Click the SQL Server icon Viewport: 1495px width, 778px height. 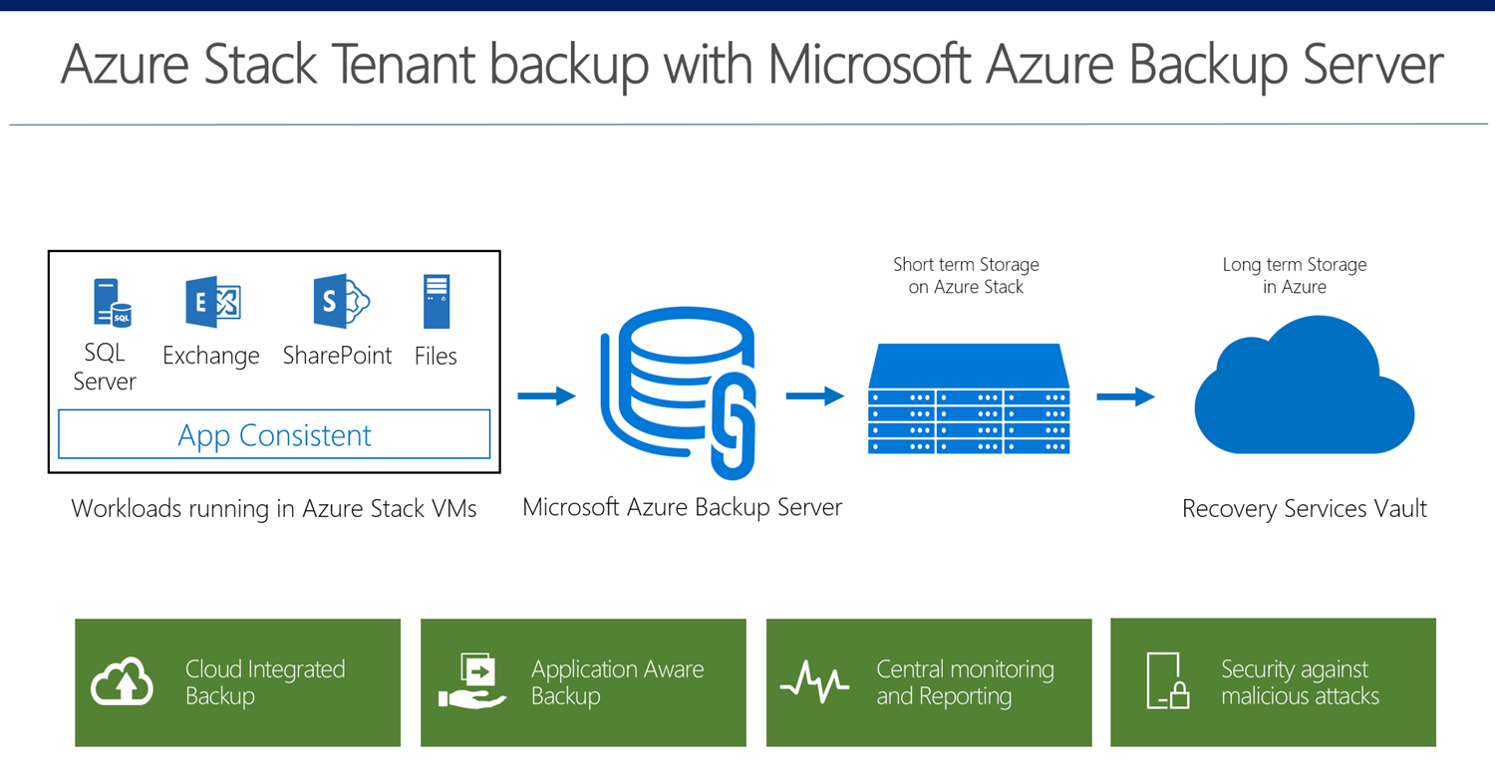tap(112, 302)
